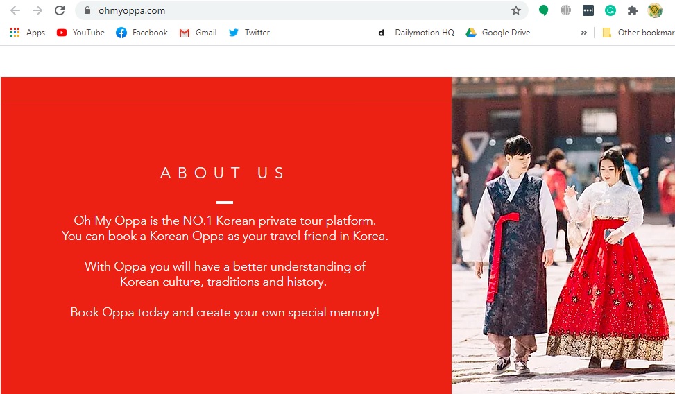Open the YouTube bookmark
Image resolution: width=675 pixels, height=394 pixels.
[80, 33]
